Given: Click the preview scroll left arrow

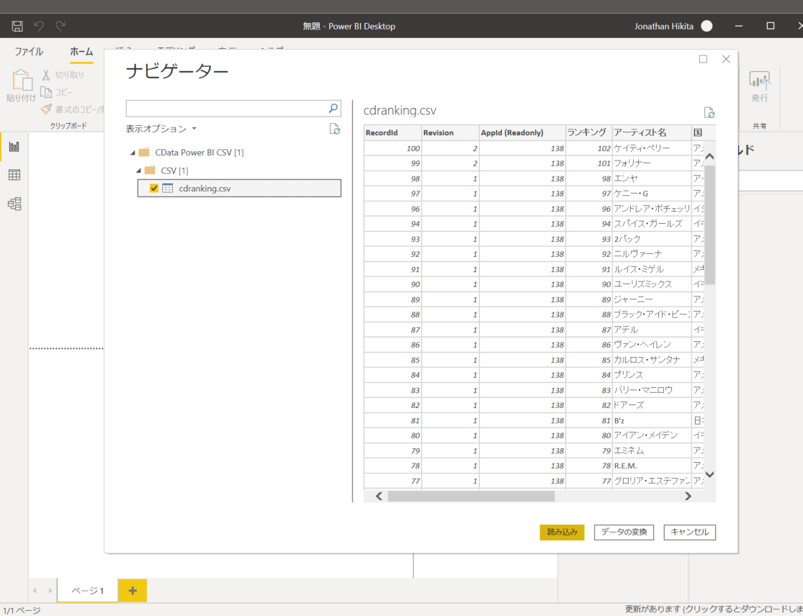Looking at the screenshot, I should (x=379, y=496).
